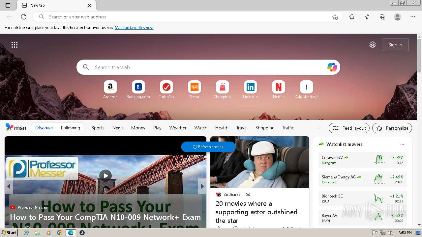Add this page to favorites star icon
Screen dimensions: 422x237
click(x=335, y=17)
